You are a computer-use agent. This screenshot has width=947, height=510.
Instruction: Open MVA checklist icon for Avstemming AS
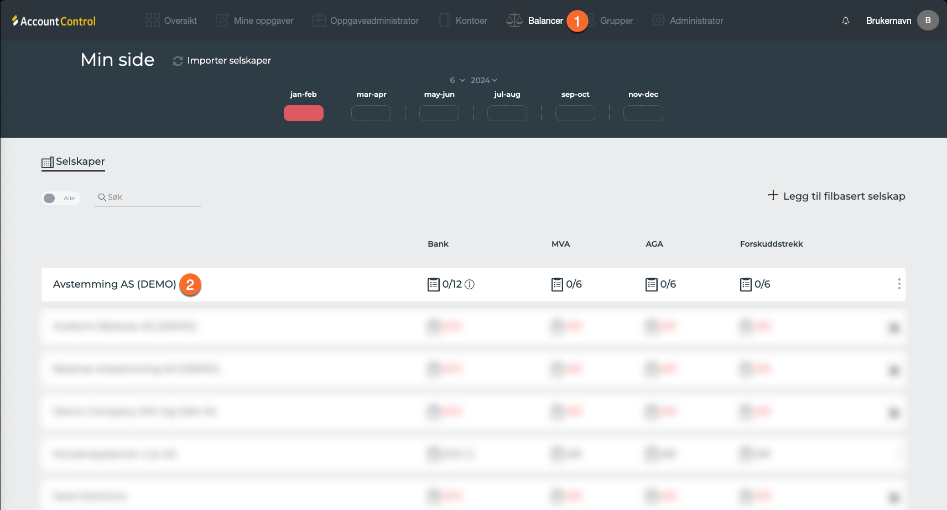(x=557, y=284)
